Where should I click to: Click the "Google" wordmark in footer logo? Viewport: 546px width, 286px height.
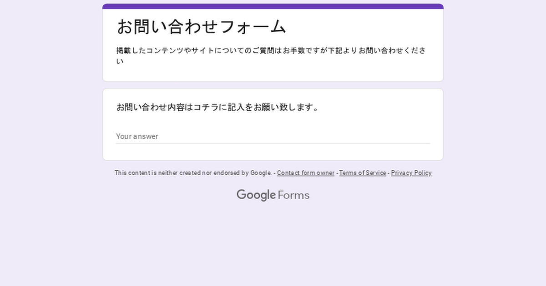click(256, 195)
